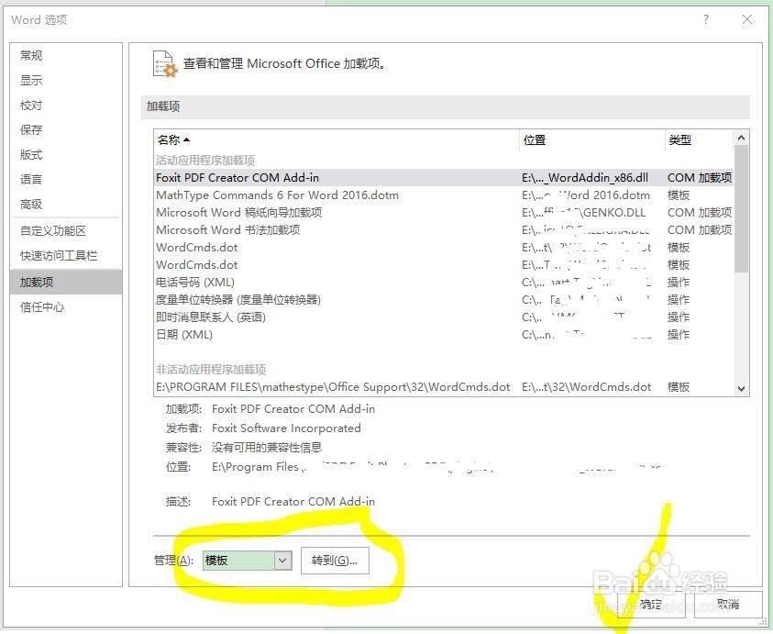Image resolution: width=773 pixels, height=634 pixels.
Task: Switch to the 快速访问工具栏 page
Action: tap(58, 255)
